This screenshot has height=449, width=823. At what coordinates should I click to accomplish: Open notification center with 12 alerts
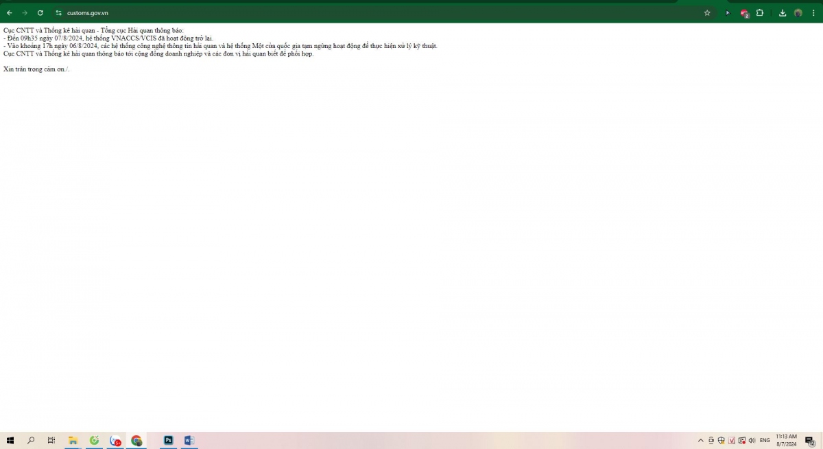coord(809,441)
